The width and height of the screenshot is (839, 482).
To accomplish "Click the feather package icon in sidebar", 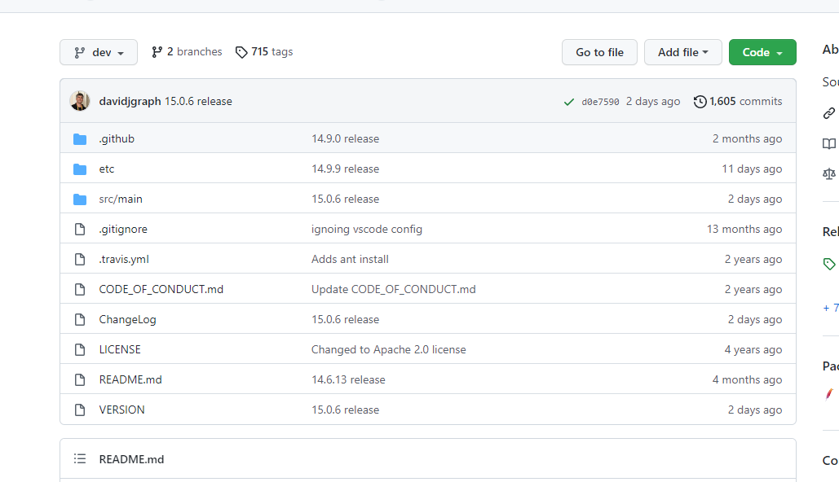I will [x=829, y=394].
